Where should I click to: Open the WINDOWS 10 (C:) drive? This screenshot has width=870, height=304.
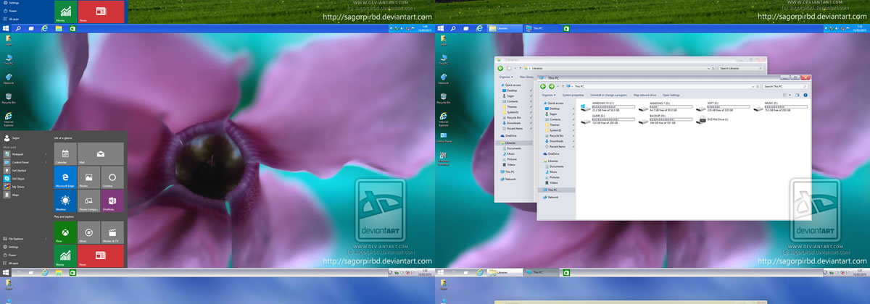click(x=606, y=108)
